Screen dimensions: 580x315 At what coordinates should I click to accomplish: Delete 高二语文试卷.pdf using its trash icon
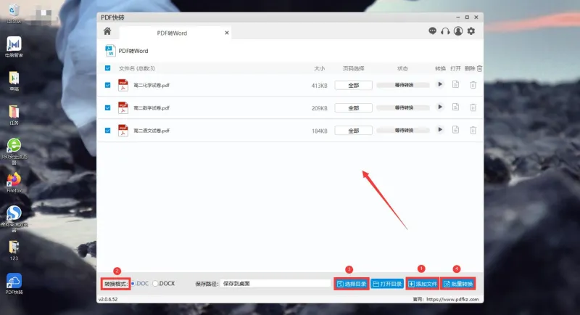[x=473, y=130]
